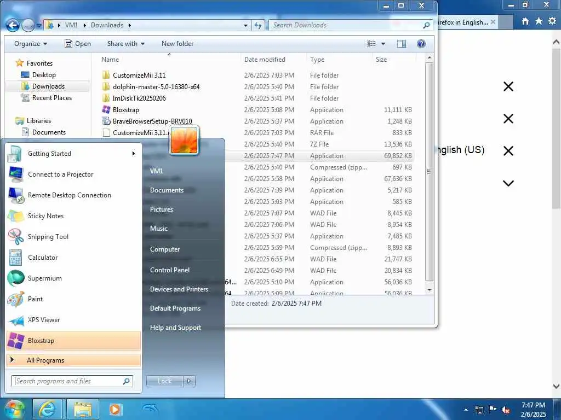Image resolution: width=561 pixels, height=420 pixels.
Task: Click the Explorer Back arrow button
Action: tap(13, 25)
